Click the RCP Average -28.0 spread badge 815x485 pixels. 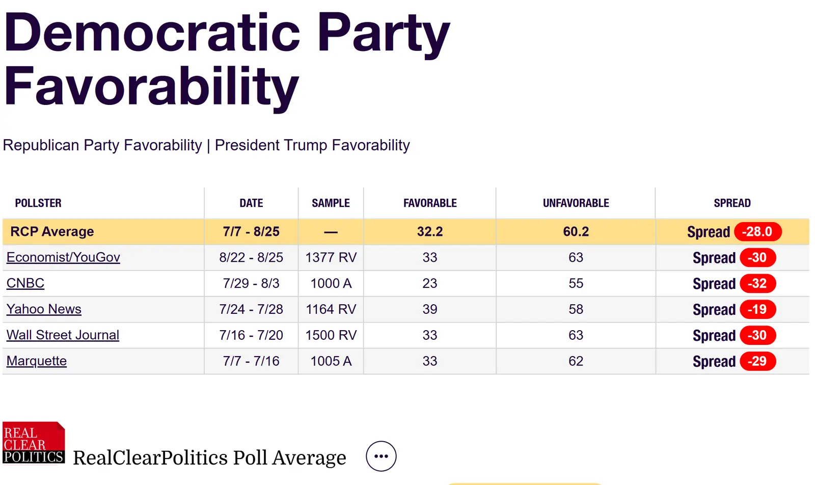pyautogui.click(x=757, y=232)
